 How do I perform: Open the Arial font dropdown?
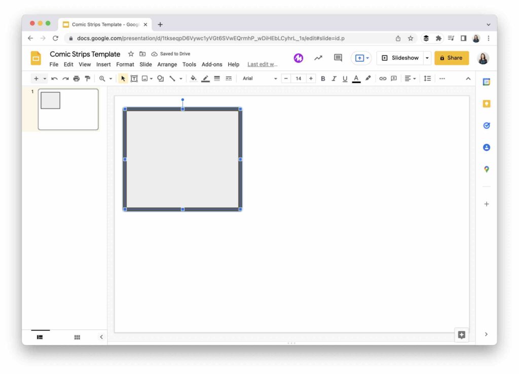pyautogui.click(x=256, y=79)
